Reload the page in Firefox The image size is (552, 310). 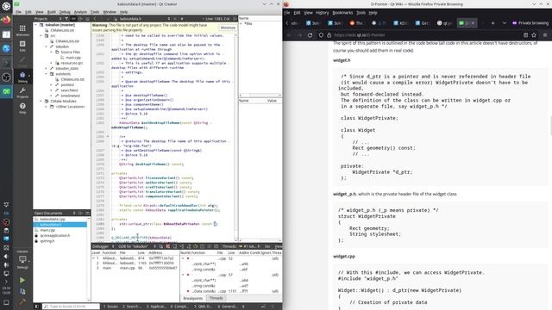point(310,35)
